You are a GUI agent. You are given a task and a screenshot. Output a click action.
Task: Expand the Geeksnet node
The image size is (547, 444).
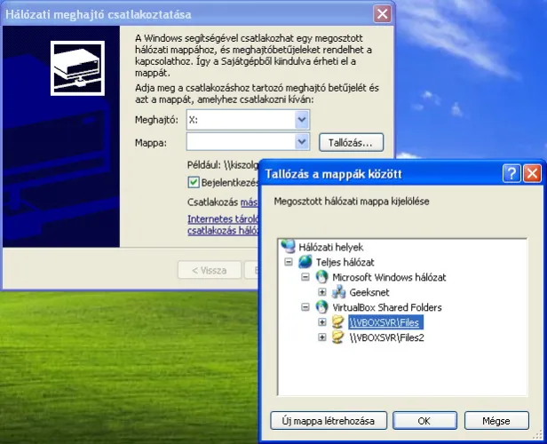click(322, 292)
